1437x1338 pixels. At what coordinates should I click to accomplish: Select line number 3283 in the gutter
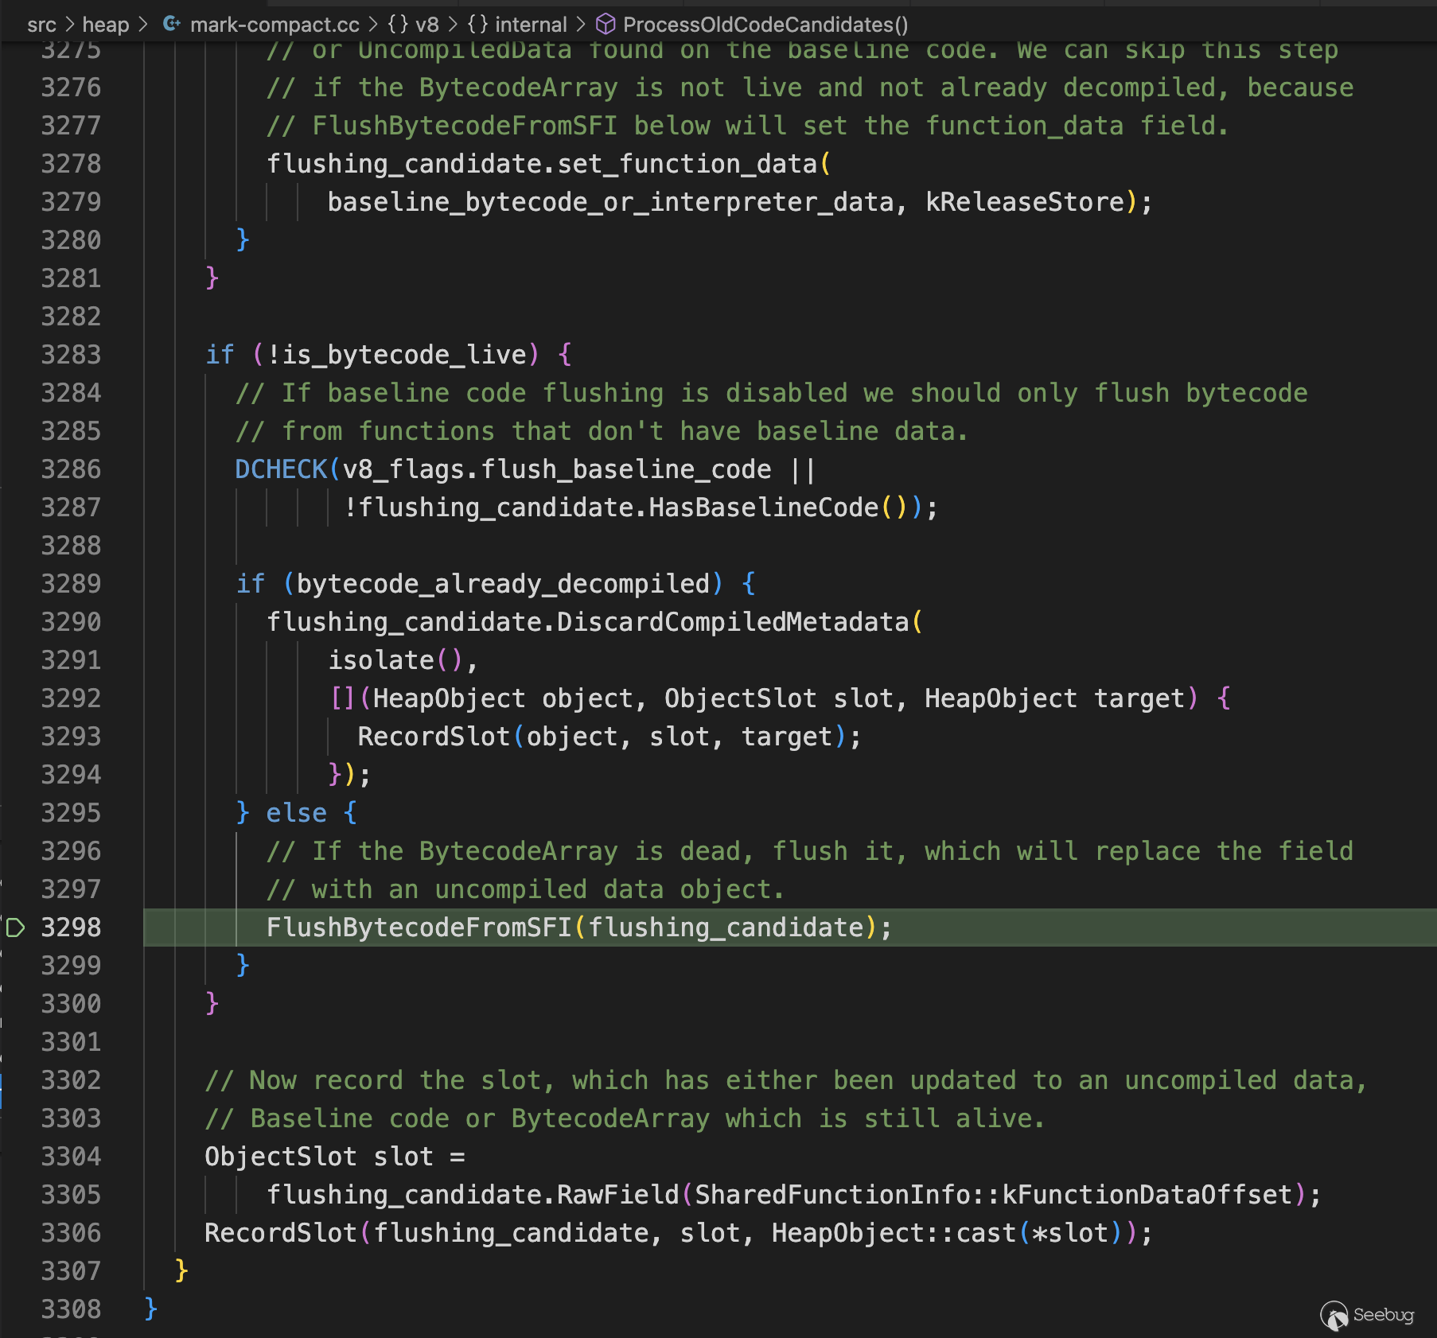coord(71,355)
